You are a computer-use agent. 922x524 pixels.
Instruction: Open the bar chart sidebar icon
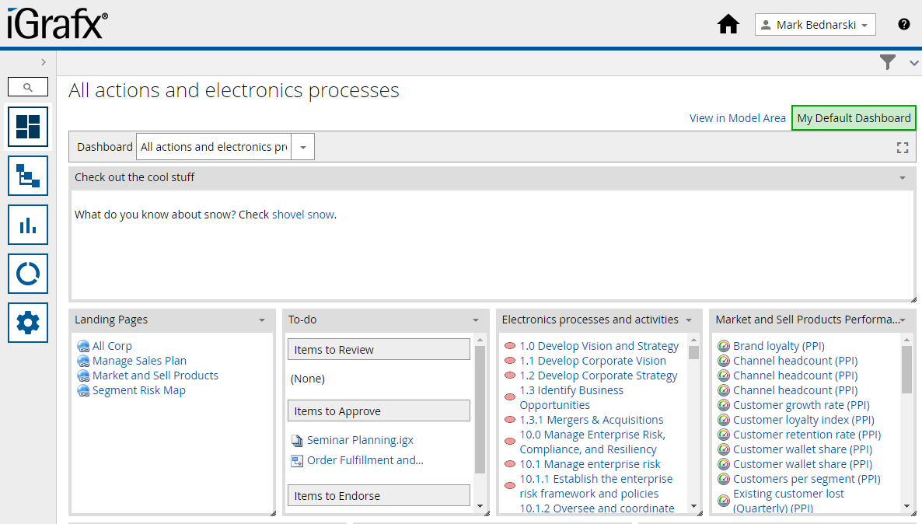click(28, 225)
